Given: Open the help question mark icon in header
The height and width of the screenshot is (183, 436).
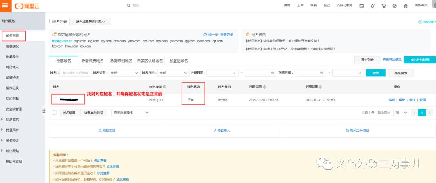Looking at the screenshot, I should click(x=394, y=6).
